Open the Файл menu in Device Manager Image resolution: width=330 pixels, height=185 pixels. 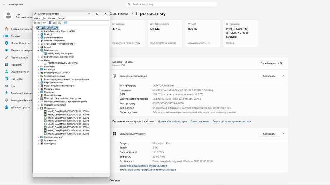(x=37, y=18)
